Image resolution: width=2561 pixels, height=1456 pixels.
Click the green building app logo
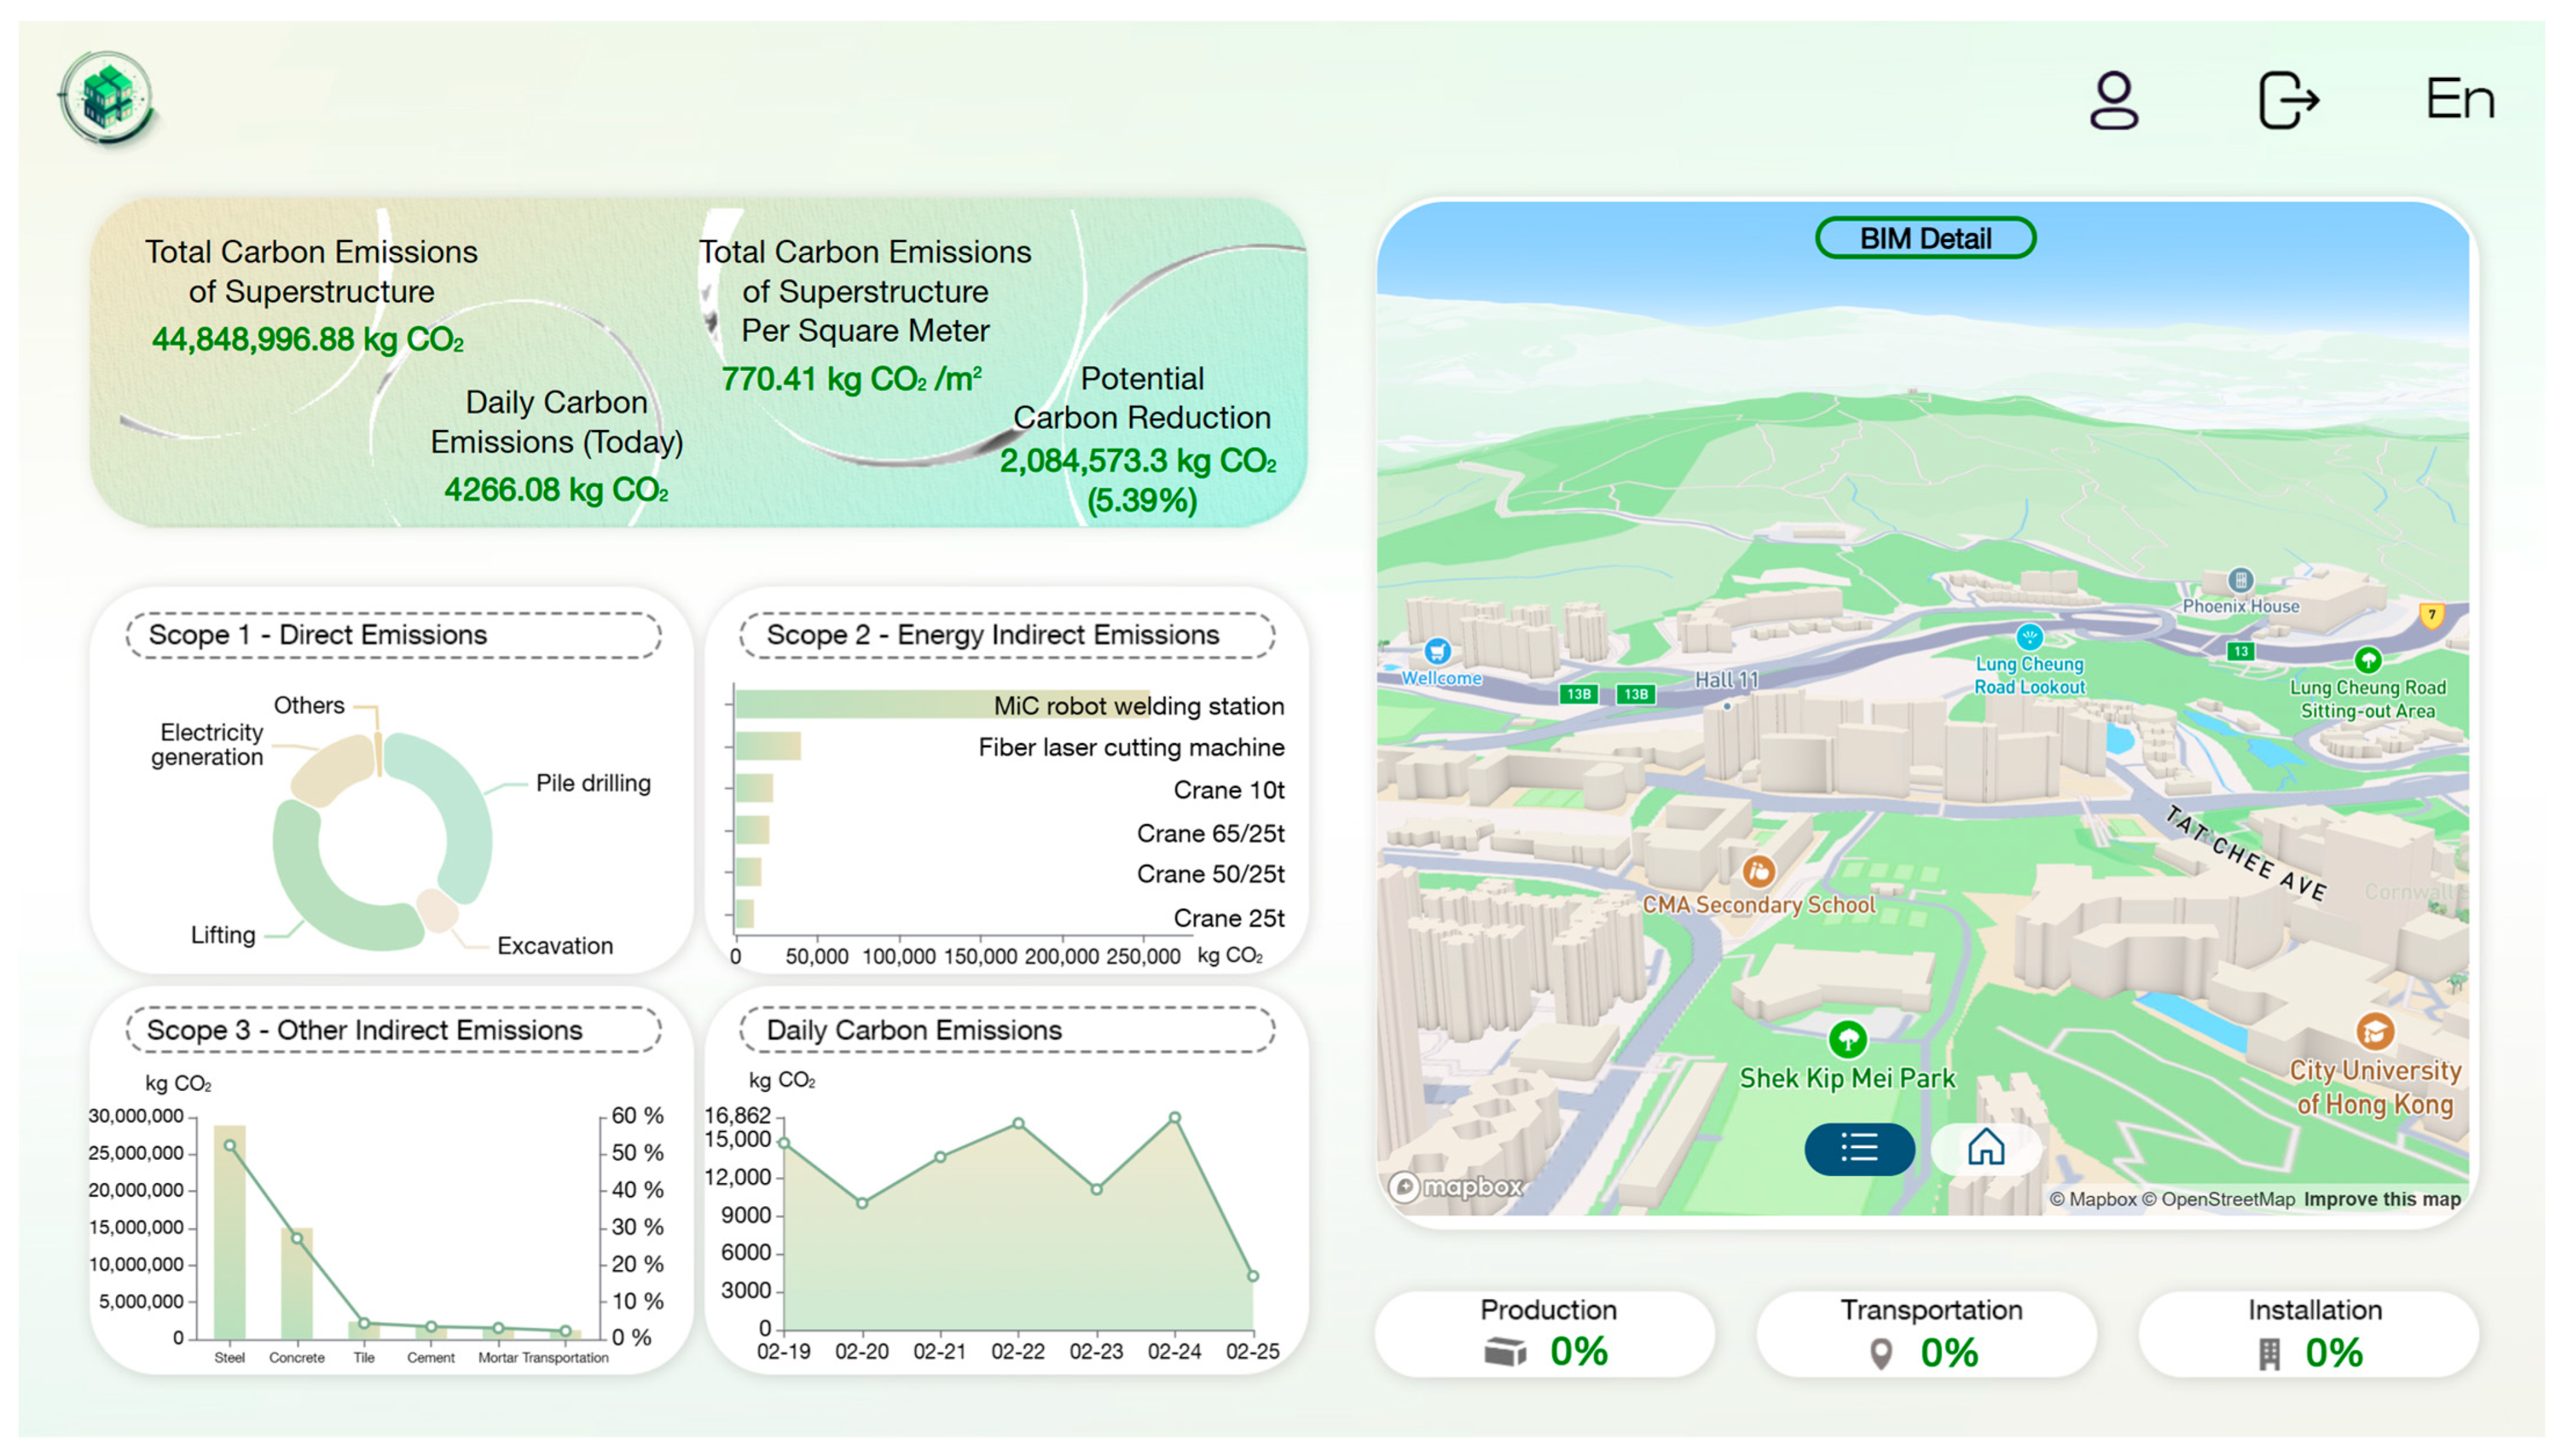(x=107, y=98)
